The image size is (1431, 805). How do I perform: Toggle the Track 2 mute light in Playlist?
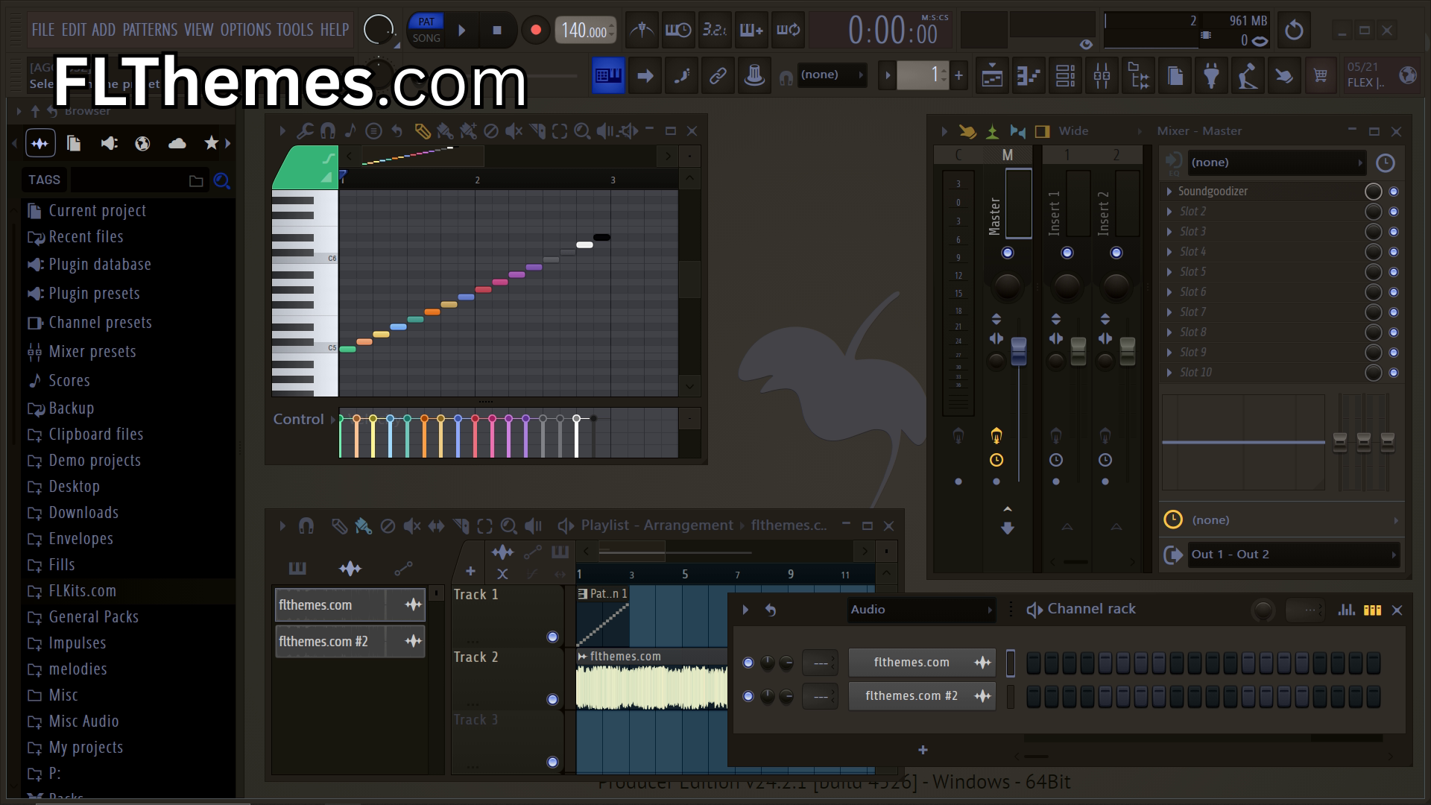(x=552, y=699)
